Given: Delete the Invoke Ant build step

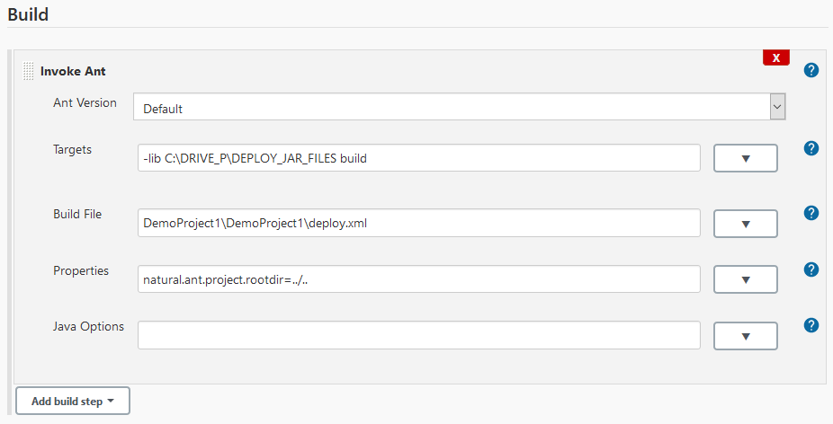Looking at the screenshot, I should (x=775, y=57).
